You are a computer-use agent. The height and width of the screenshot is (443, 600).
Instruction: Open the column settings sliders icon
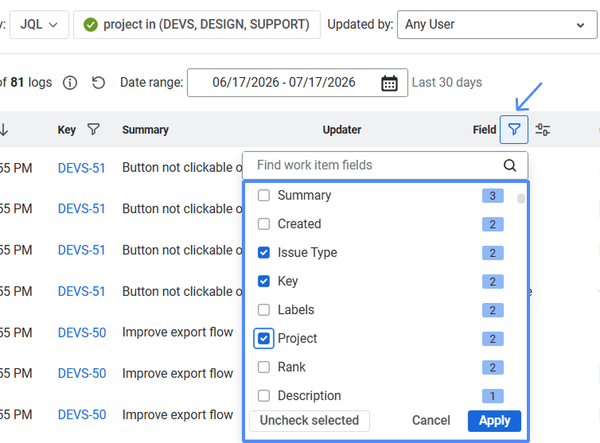point(543,130)
